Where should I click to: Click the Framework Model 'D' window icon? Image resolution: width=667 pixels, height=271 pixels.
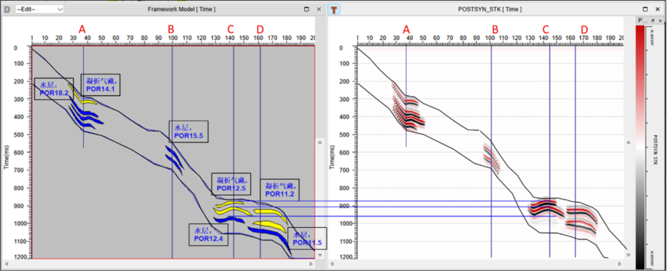7,10
